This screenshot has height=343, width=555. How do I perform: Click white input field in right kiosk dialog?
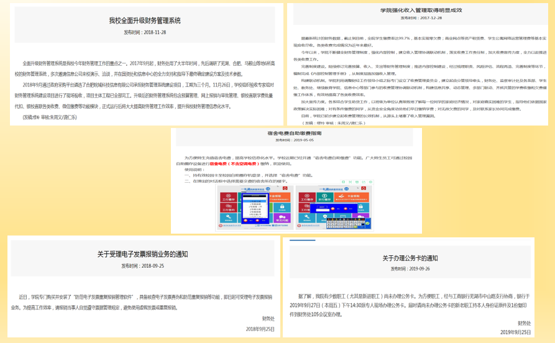point(323,210)
